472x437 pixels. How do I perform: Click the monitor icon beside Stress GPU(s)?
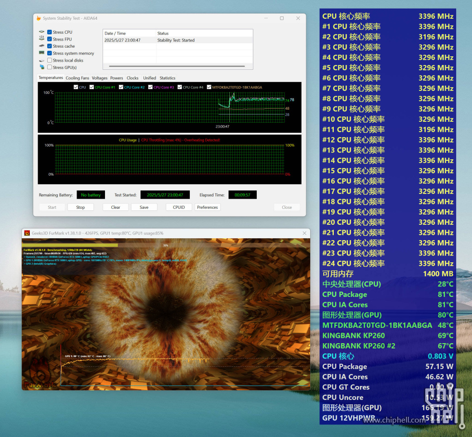point(41,67)
